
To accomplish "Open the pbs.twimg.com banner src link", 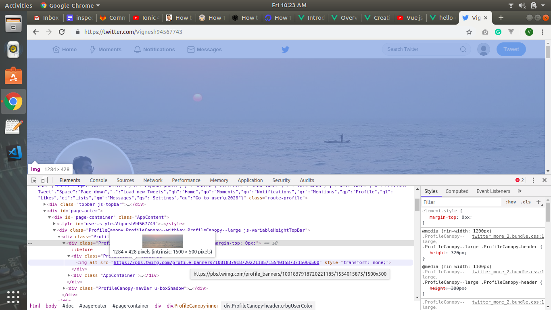I will pyautogui.click(x=217, y=262).
